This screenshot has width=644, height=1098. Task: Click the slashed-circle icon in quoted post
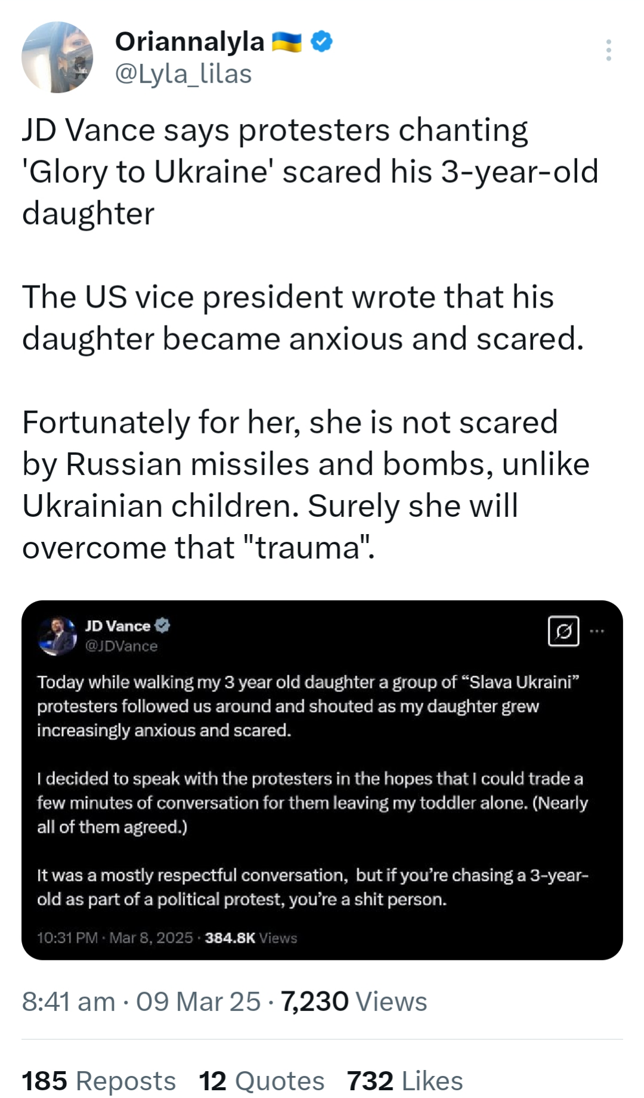563,631
